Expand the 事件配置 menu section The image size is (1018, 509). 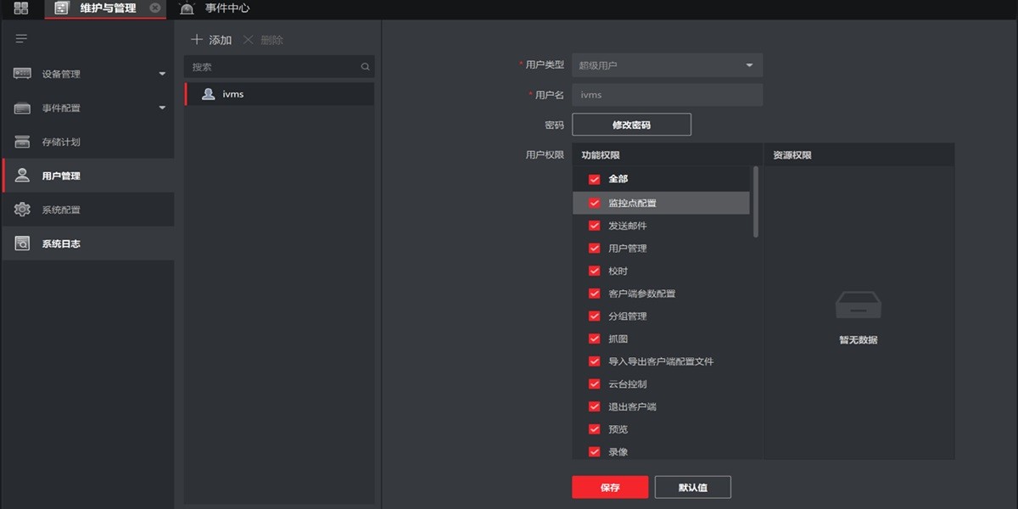tap(161, 108)
